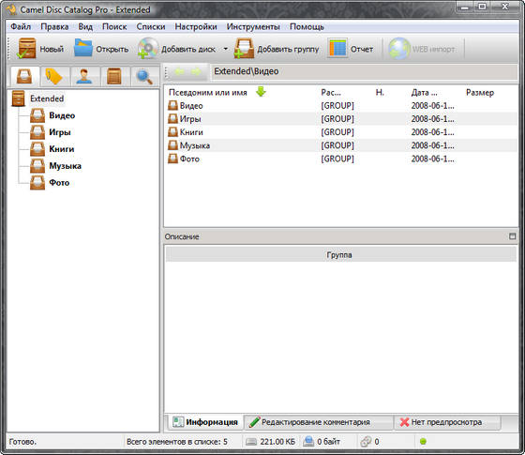Select Видео in the tree

(62, 115)
